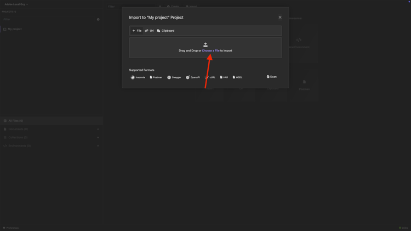Image resolution: width=411 pixels, height=231 pixels.
Task: Open Preferences in the status bar
Action: pos(11,228)
